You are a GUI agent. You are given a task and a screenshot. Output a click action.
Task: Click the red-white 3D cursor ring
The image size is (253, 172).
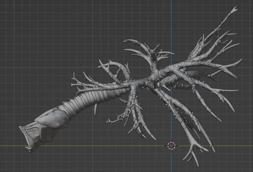tap(171, 146)
